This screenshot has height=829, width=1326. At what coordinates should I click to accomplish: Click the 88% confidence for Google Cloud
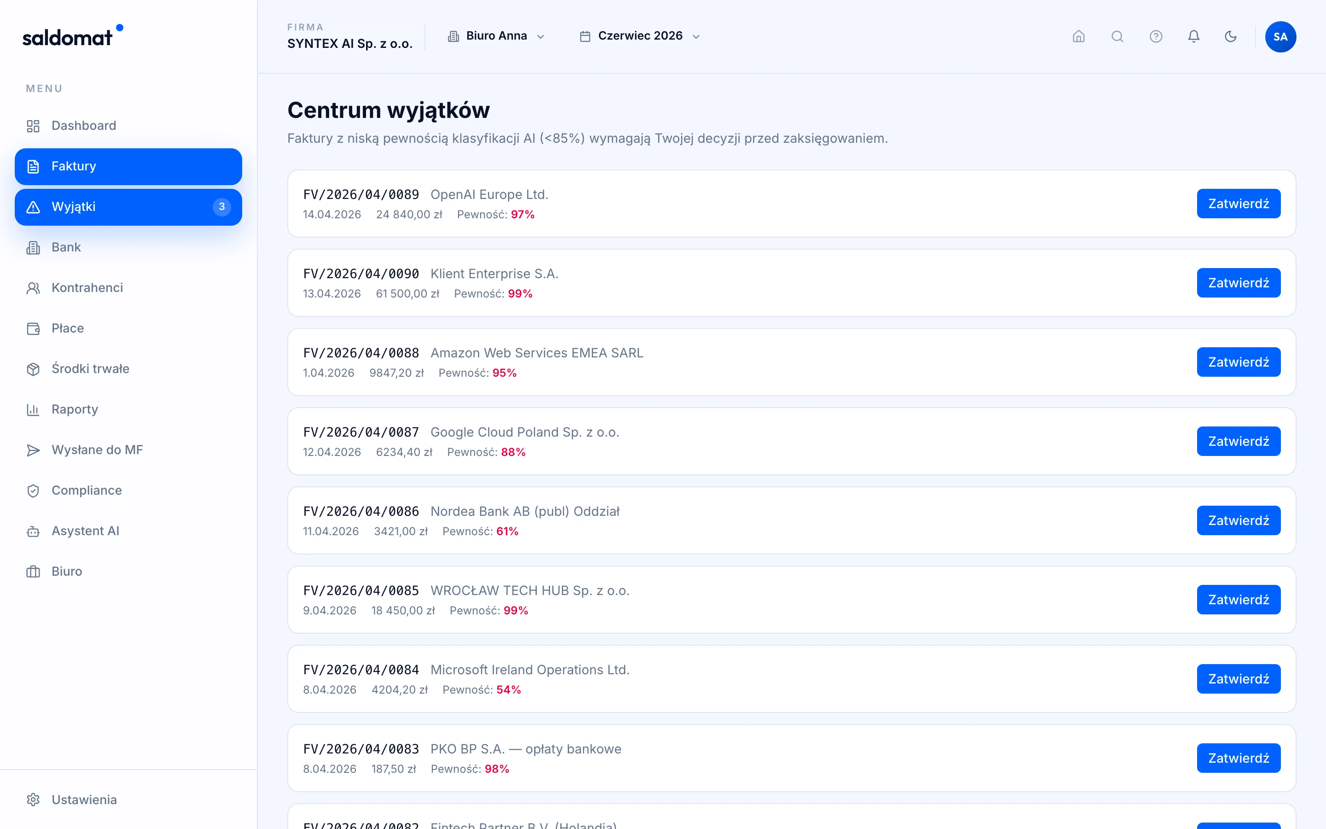[513, 452]
